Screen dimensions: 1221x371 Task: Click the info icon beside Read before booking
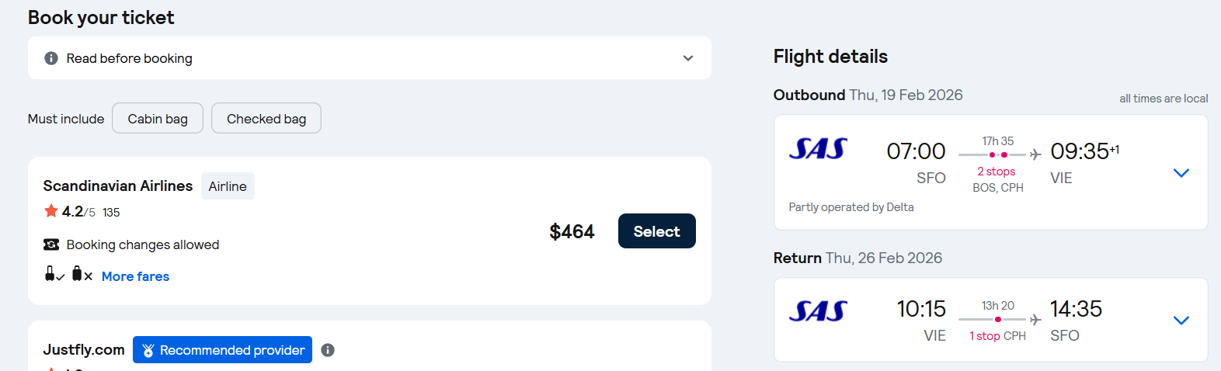coord(51,58)
